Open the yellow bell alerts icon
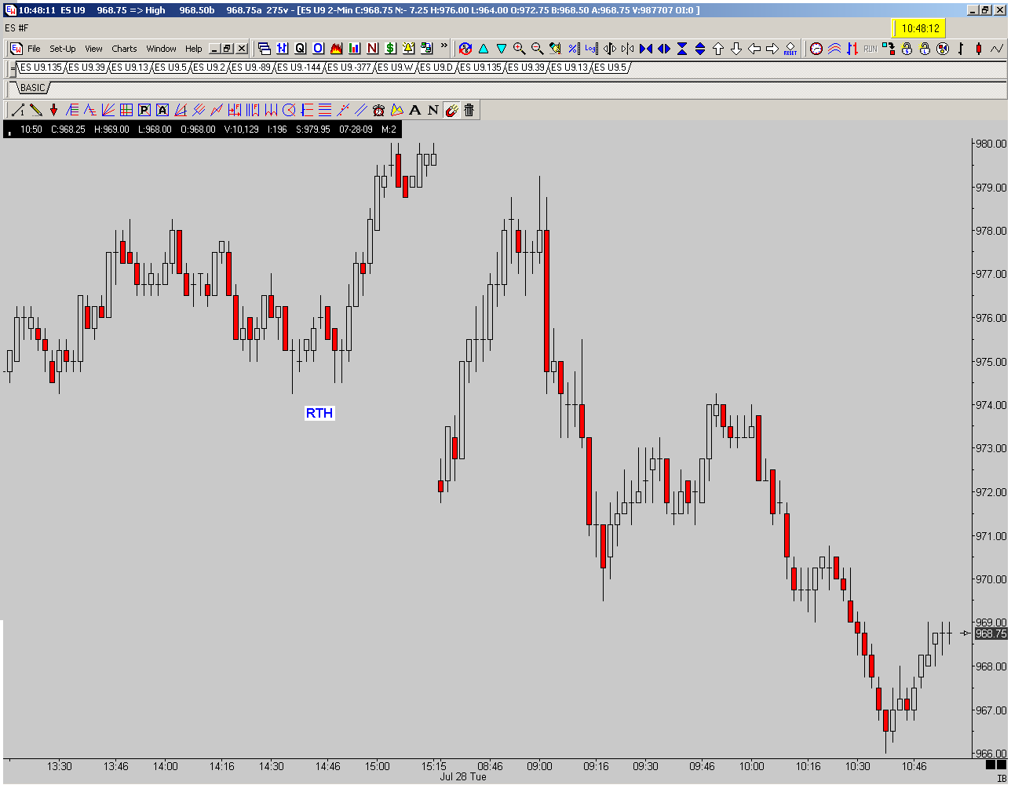Viewport: 1011px width, 785px height. [409, 49]
